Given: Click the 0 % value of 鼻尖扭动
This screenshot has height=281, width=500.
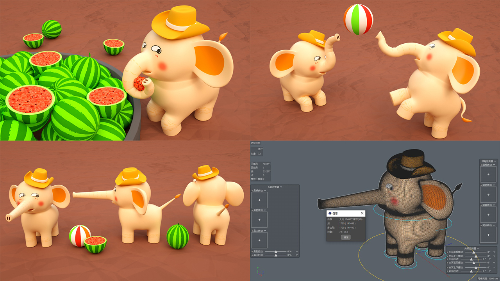Looking at the screenshot, I should click(289, 255).
